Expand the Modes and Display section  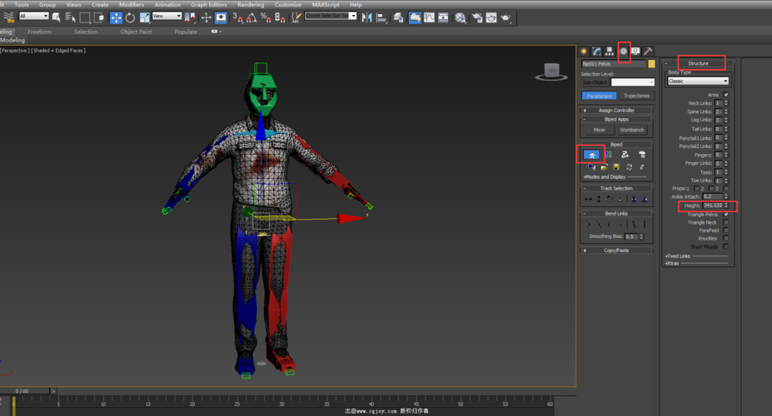[605, 177]
